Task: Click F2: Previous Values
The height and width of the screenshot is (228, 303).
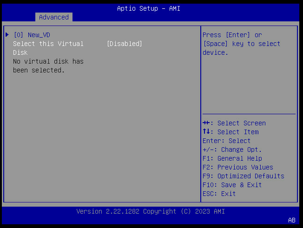Action: (238, 167)
